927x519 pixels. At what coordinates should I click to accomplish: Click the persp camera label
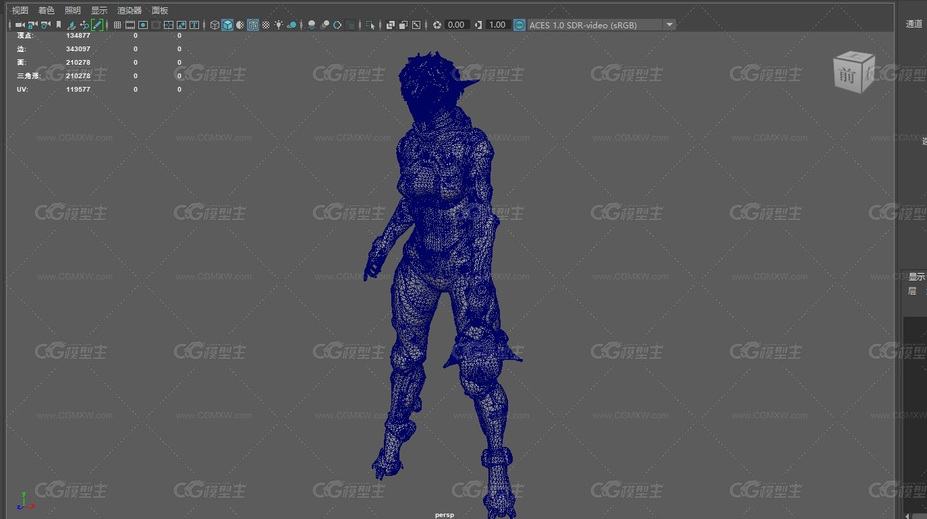445,515
